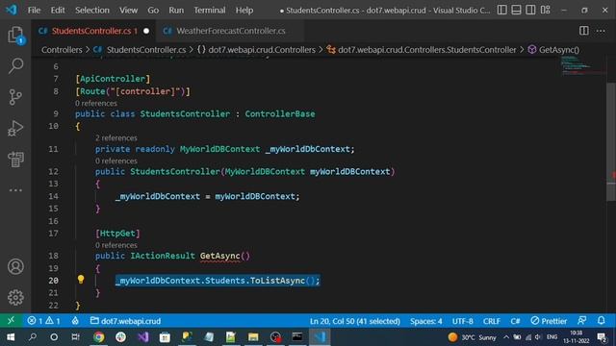Viewport: 616px width, 346px height.
Task: Show 0 references CodeLens above class StudentsController
Action: (96, 103)
